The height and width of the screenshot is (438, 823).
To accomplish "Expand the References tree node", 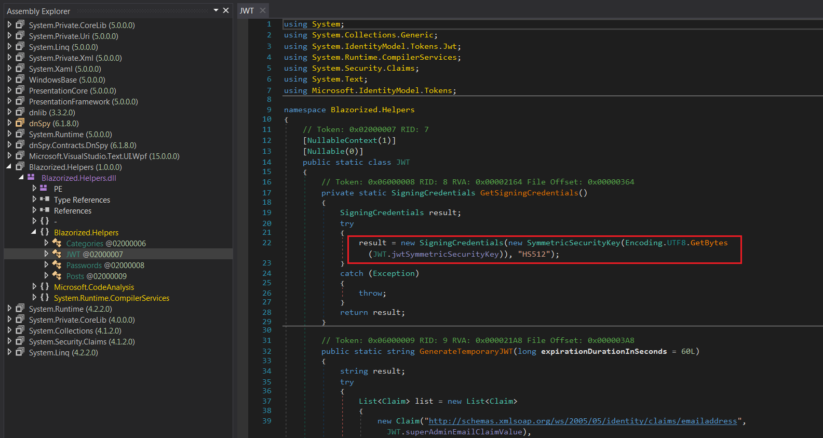I will (34, 210).
